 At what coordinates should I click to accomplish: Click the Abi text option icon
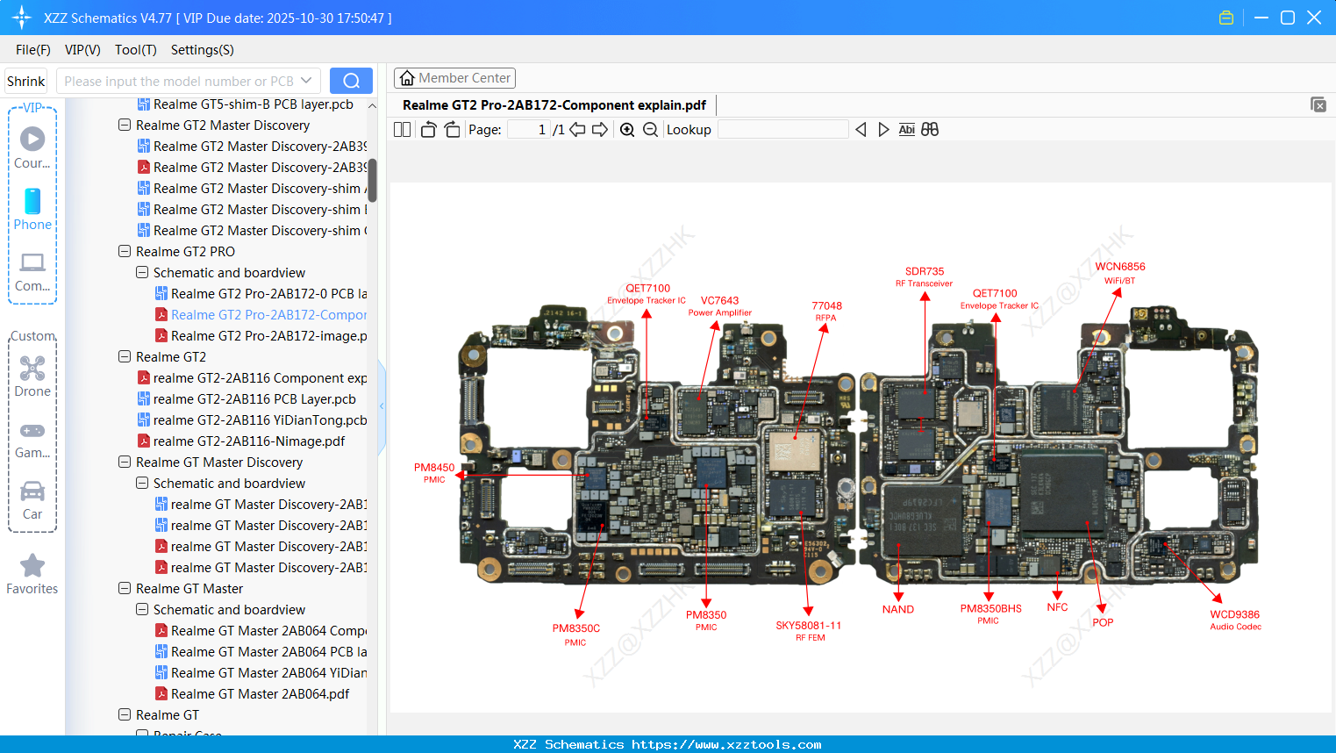click(x=907, y=130)
